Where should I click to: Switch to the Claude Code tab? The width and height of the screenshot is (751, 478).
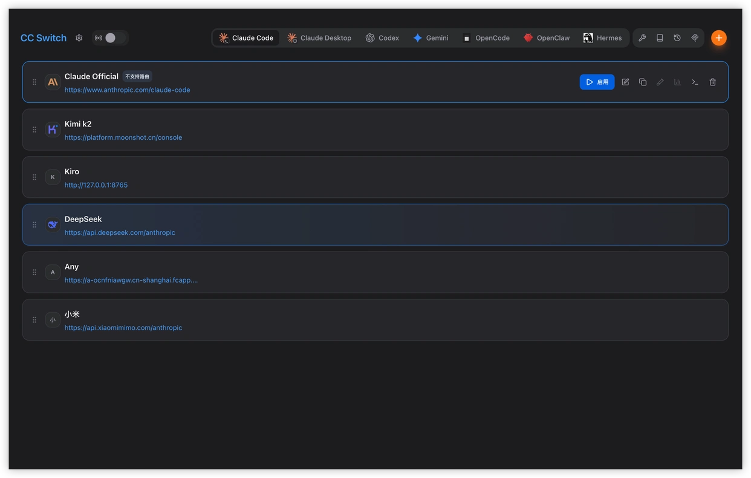pos(246,38)
